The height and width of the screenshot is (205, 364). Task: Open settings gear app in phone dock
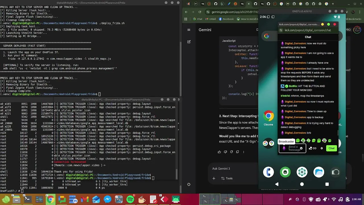pos(302,172)
